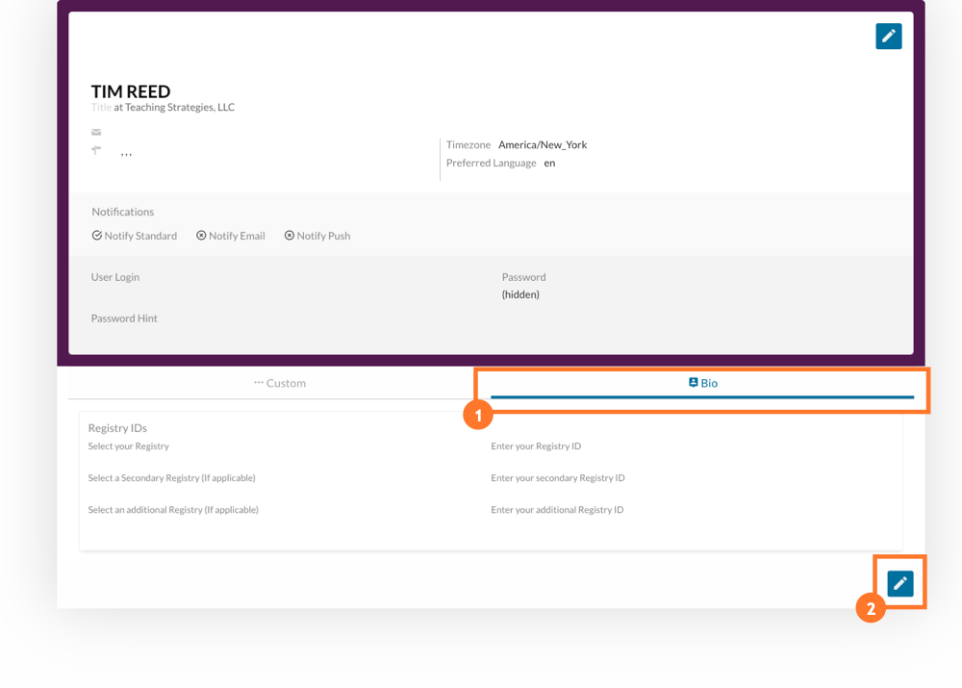Click the signpost address icon in the profile
Screen dimensions: 962x688
[x=95, y=149]
